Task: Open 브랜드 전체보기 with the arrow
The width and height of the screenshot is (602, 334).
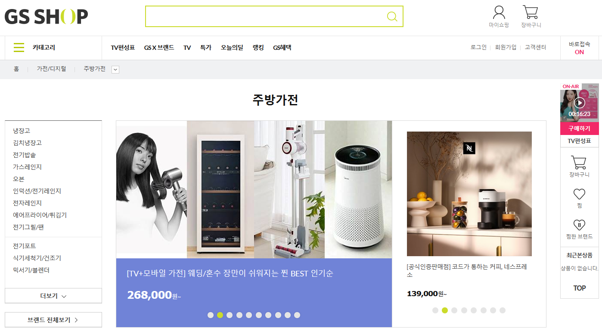Action: point(53,320)
